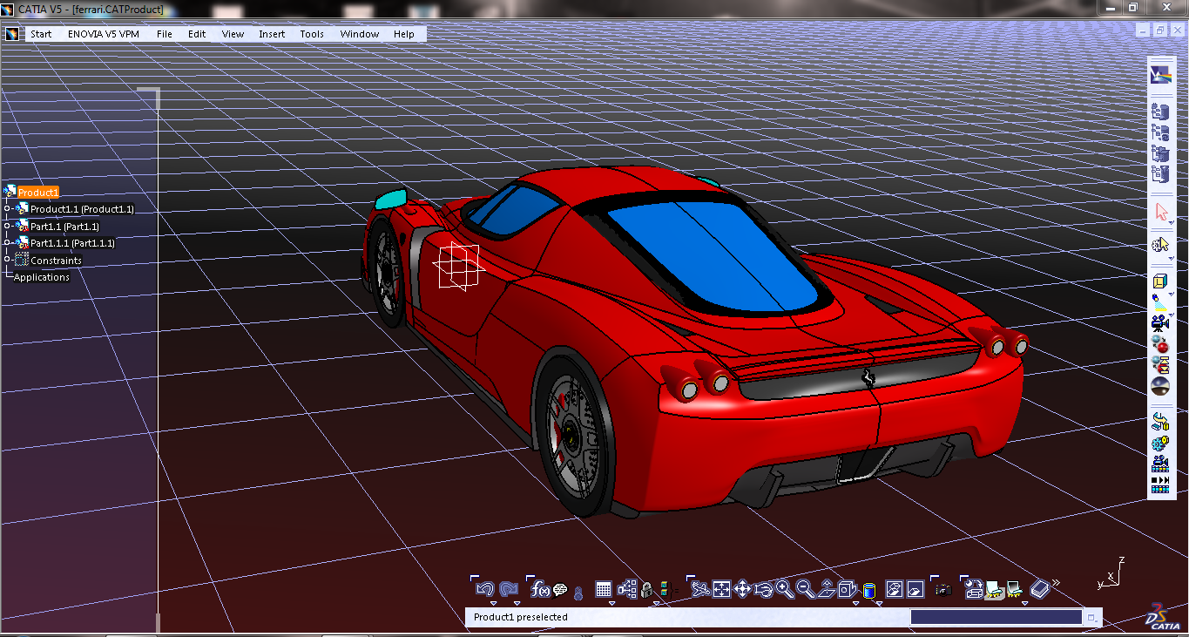
Task: Open the Tools menu
Action: [312, 34]
